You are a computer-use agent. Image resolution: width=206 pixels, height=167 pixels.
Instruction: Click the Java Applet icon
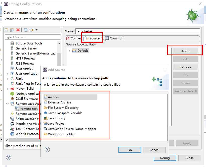click(x=12, y=69)
